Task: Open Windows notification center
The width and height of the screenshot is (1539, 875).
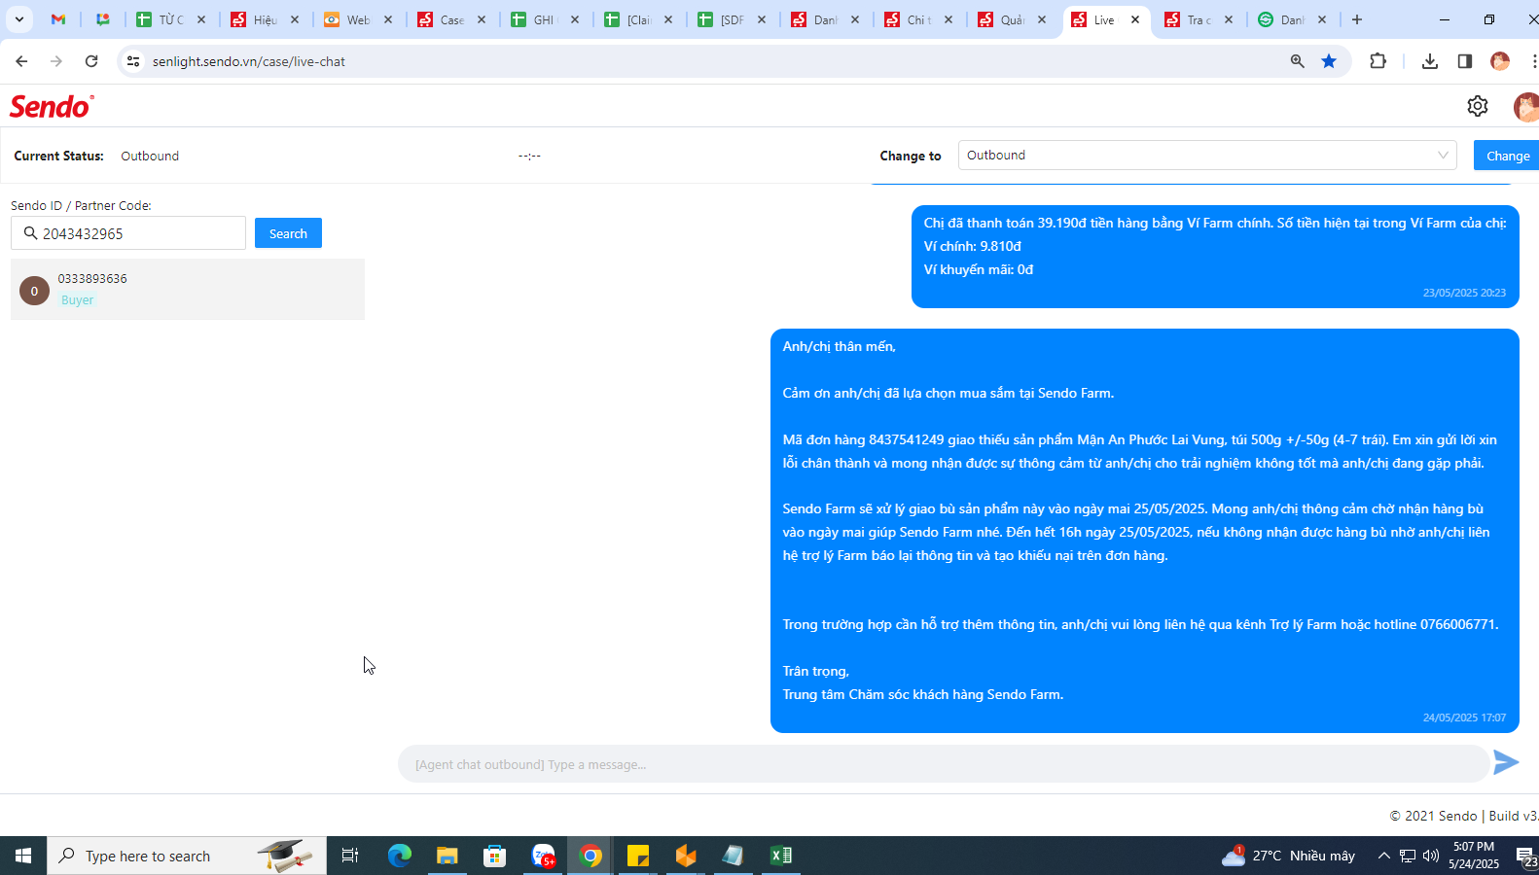Action: [1525, 856]
